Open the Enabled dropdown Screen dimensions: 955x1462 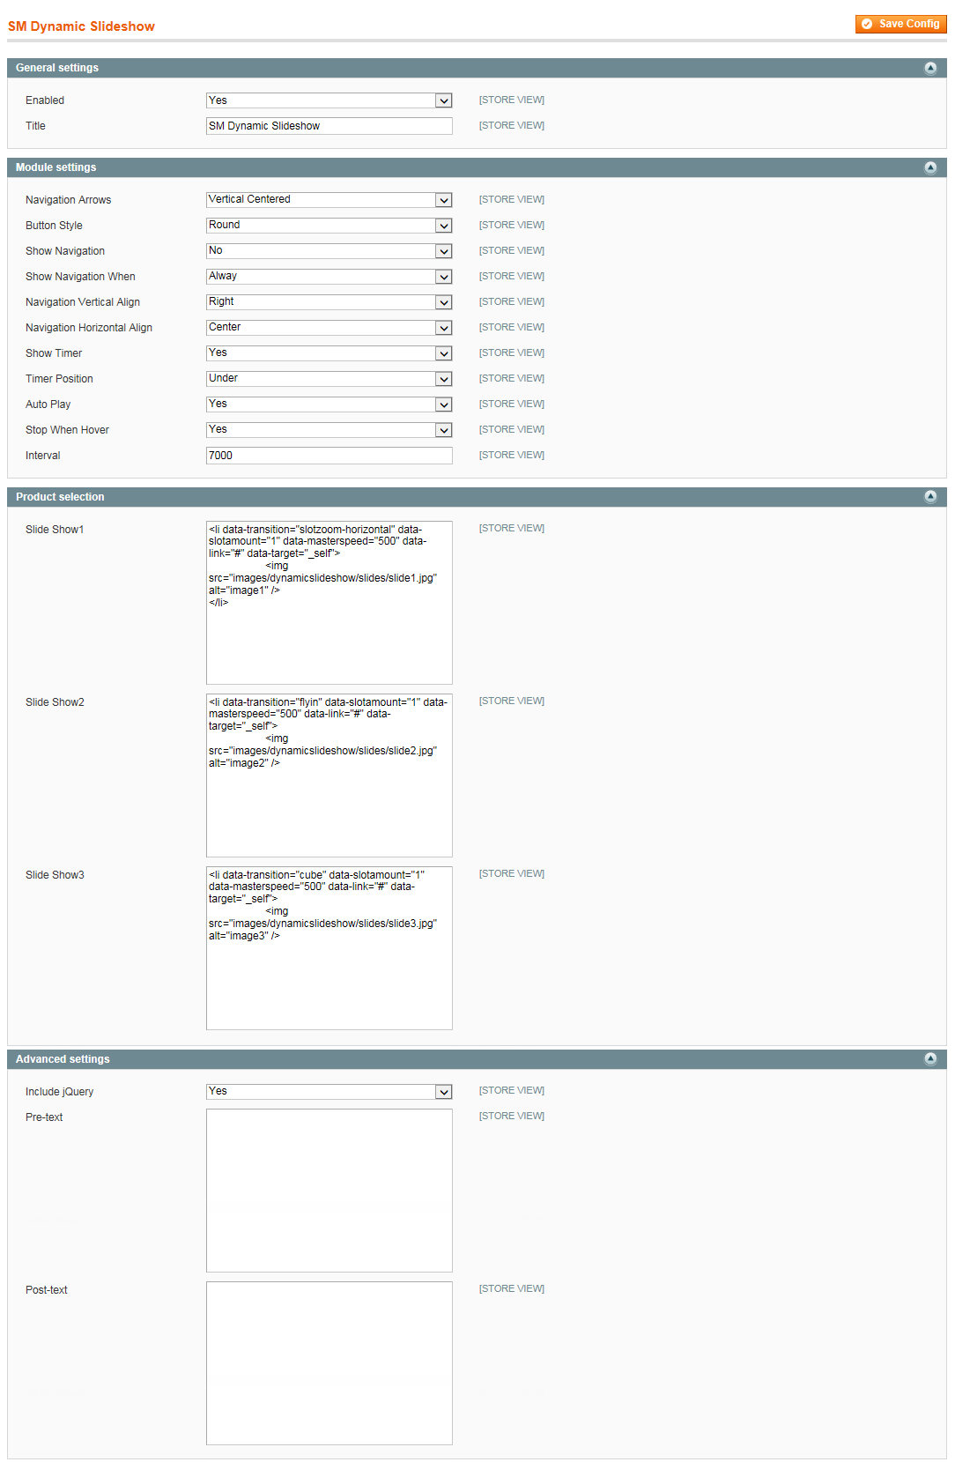pyautogui.click(x=329, y=100)
